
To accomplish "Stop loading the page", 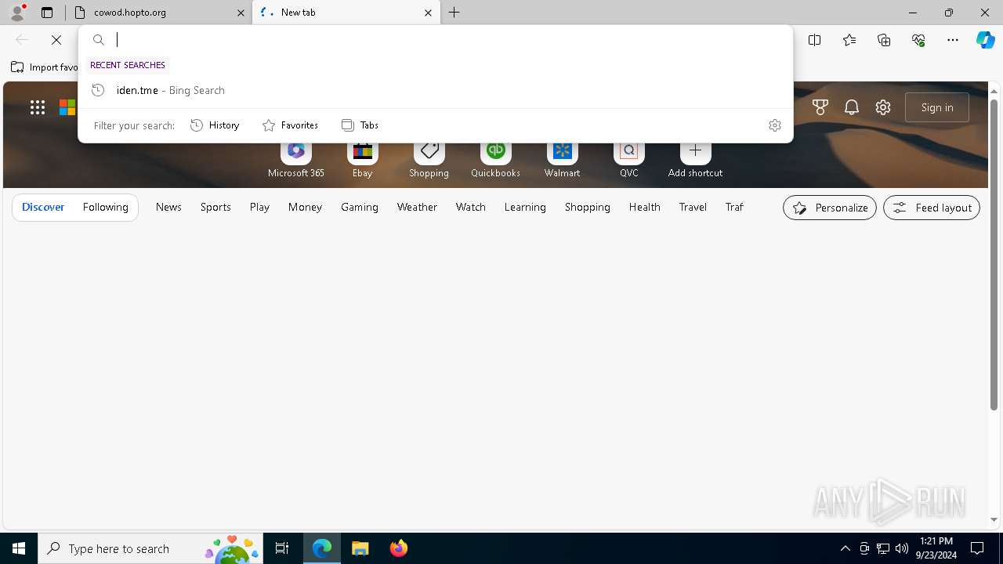I will pos(56,40).
